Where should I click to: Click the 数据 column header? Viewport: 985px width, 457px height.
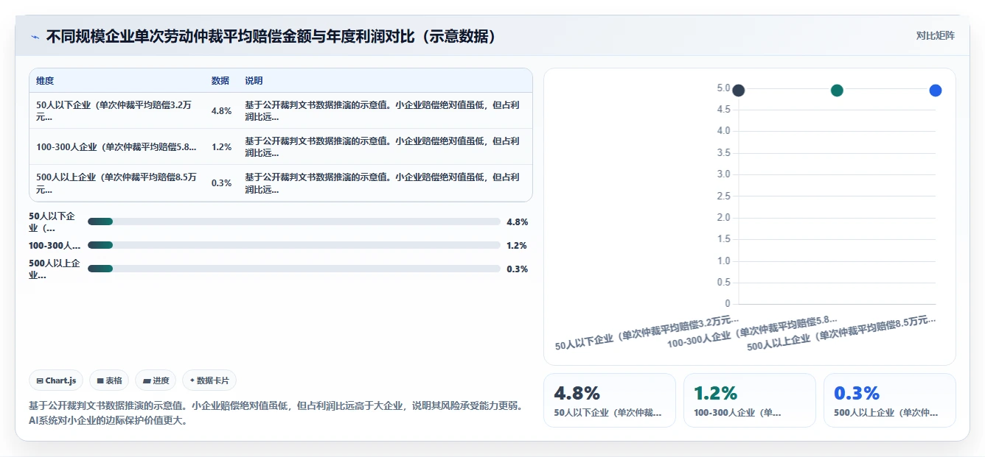(x=220, y=81)
